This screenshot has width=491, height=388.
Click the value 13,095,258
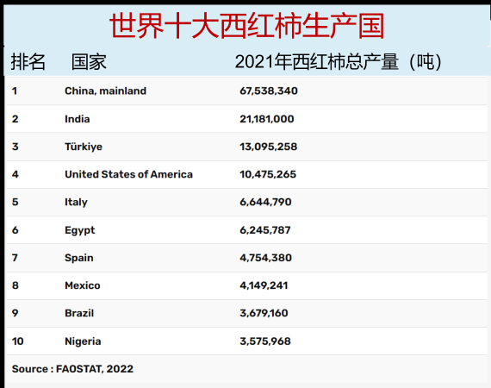click(x=269, y=147)
